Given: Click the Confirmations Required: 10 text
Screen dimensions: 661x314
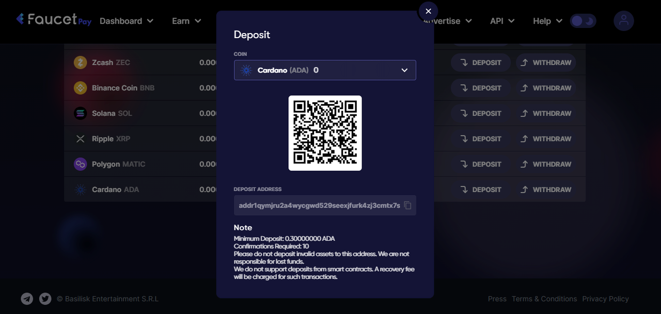Looking at the screenshot, I should pyautogui.click(x=271, y=246).
